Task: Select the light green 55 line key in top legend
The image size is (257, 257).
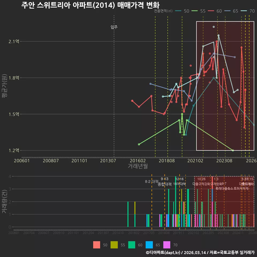Action: pyautogui.click(x=195, y=11)
